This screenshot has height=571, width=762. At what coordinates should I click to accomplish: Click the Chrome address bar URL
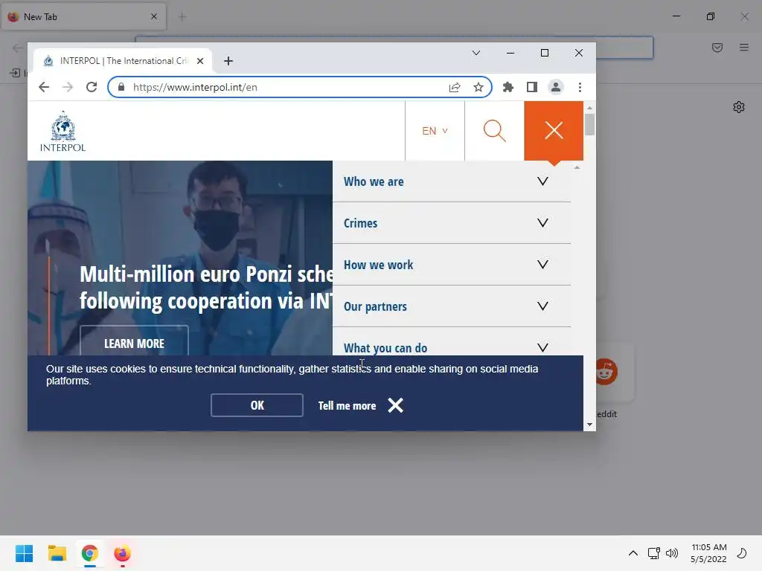point(195,87)
